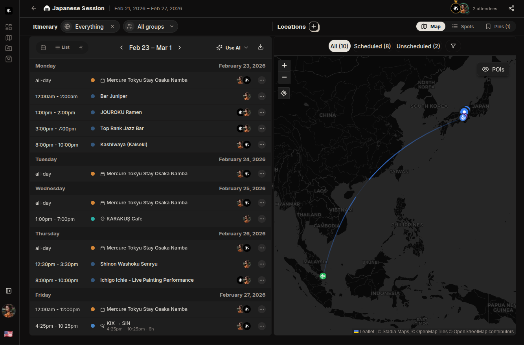Viewport: 524px width, 345px height.
Task: Toggle POIs visibility on the map
Action: coord(493,69)
